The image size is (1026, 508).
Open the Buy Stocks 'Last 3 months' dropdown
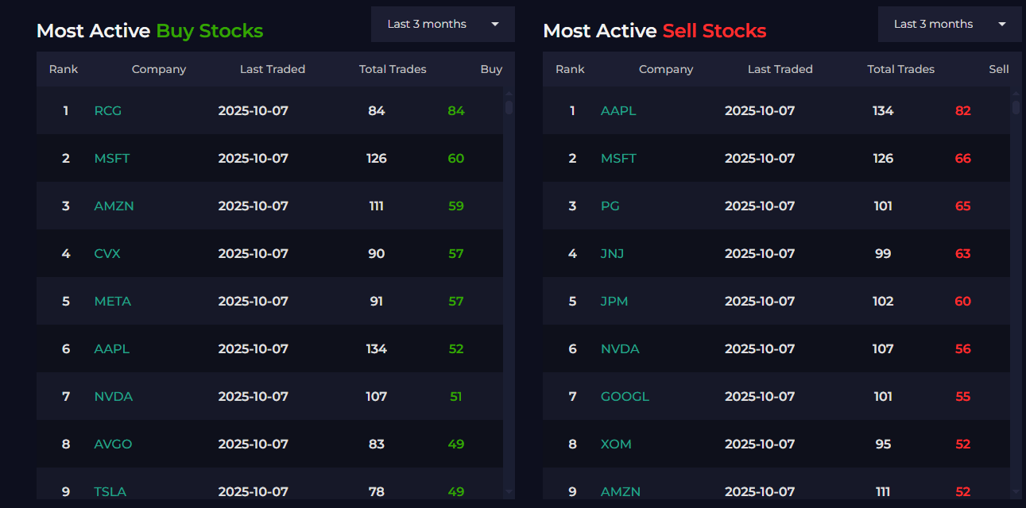click(443, 24)
